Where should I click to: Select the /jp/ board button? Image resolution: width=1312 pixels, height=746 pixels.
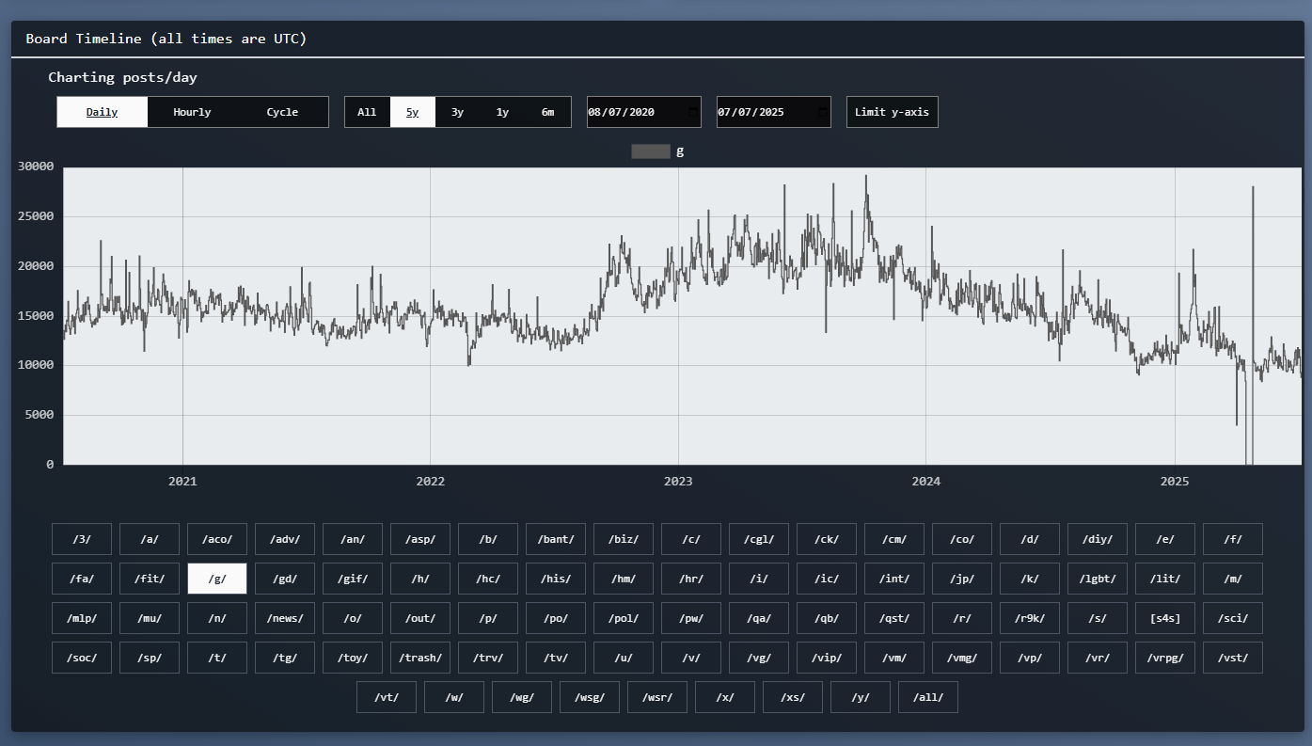(962, 579)
